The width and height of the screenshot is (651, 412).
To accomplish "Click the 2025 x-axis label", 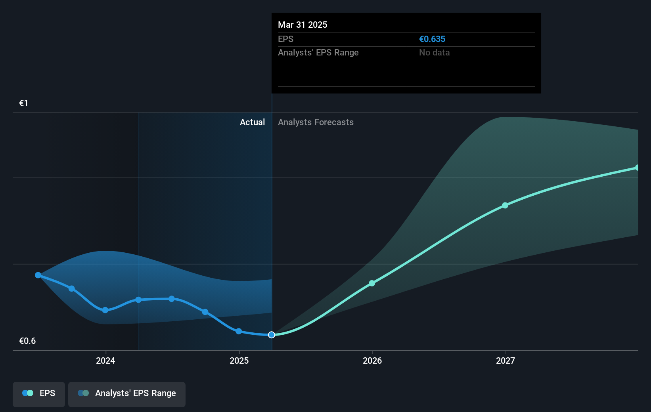I will pyautogui.click(x=239, y=360).
